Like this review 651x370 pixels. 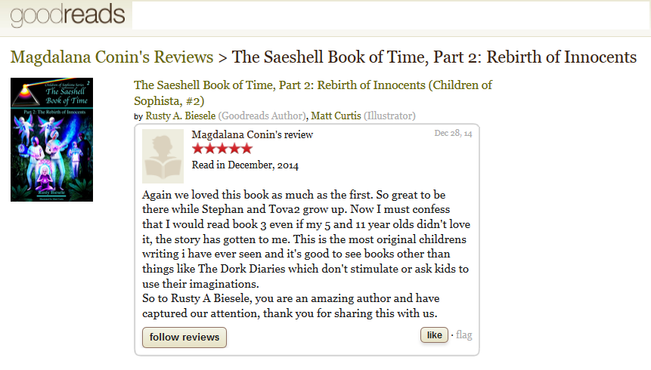tap(434, 335)
